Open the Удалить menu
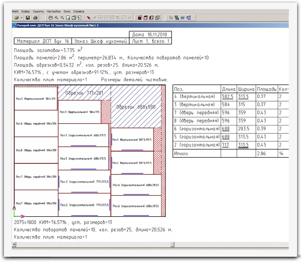Screen dimensions: 301x262 [x=38, y=11]
